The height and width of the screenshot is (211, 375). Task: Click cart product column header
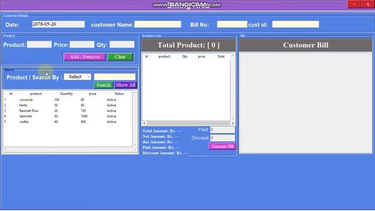[164, 56]
